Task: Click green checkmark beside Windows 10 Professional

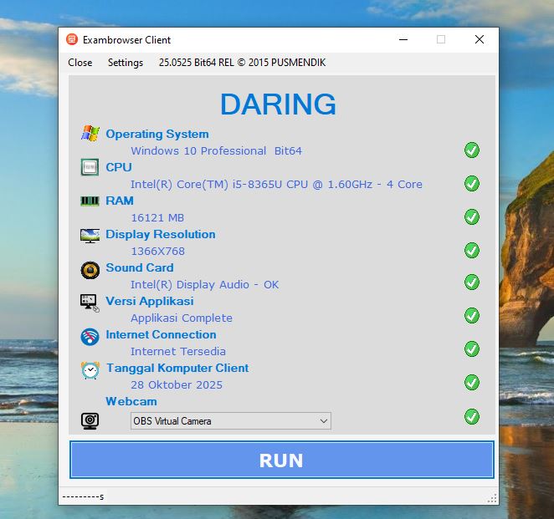Action: (x=472, y=150)
